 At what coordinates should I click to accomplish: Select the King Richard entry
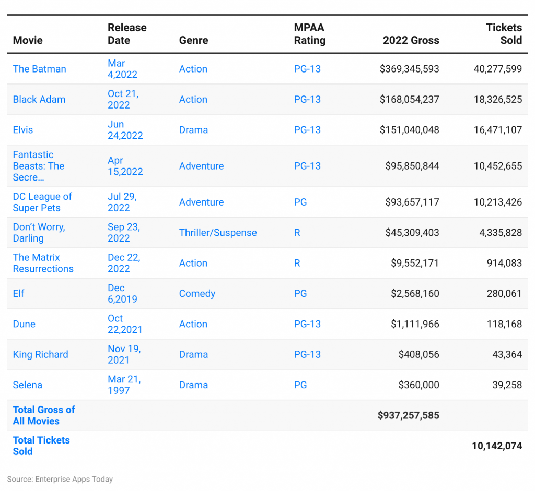click(40, 354)
